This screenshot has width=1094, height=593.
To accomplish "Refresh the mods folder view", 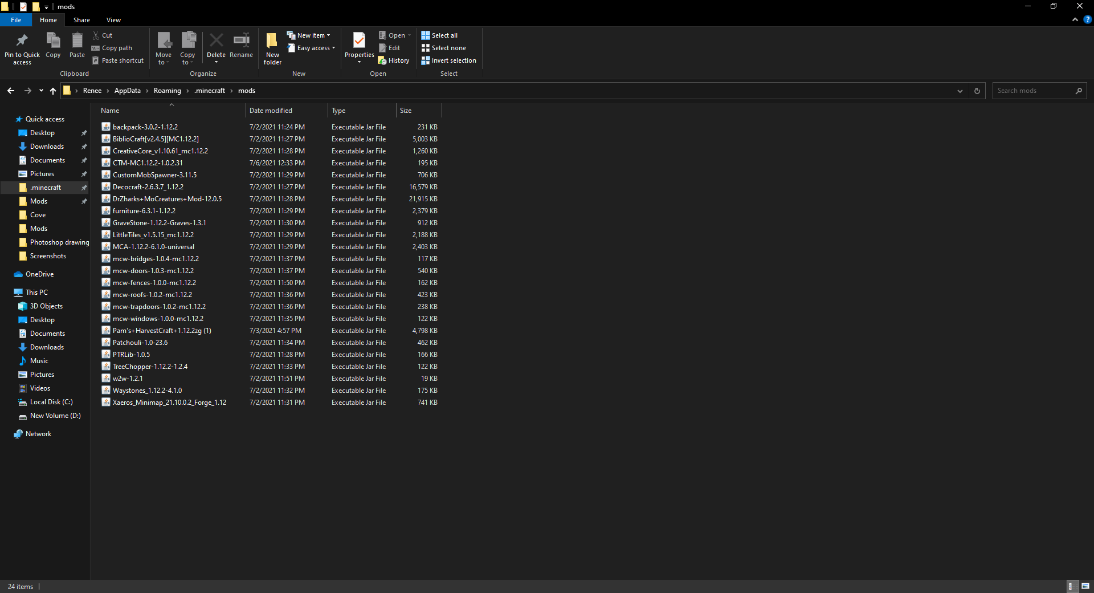I will click(977, 91).
